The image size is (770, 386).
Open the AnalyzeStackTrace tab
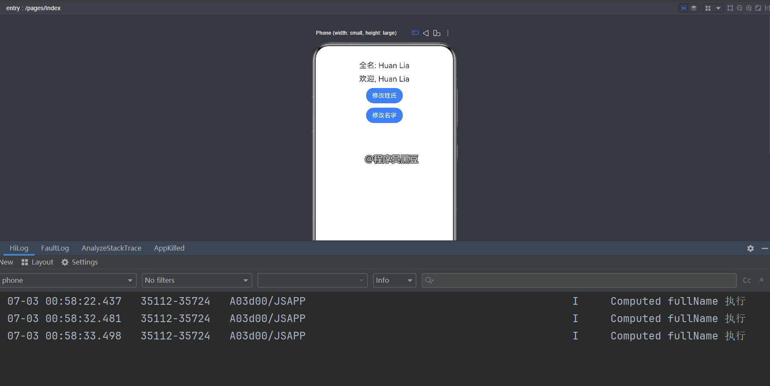coord(111,248)
